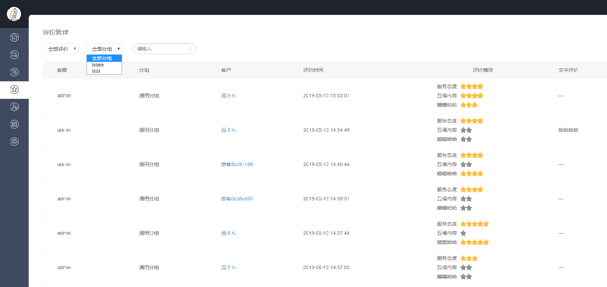Select timestamp 2019-05-13 14:40:44
The image size is (607, 287).
(326, 164)
